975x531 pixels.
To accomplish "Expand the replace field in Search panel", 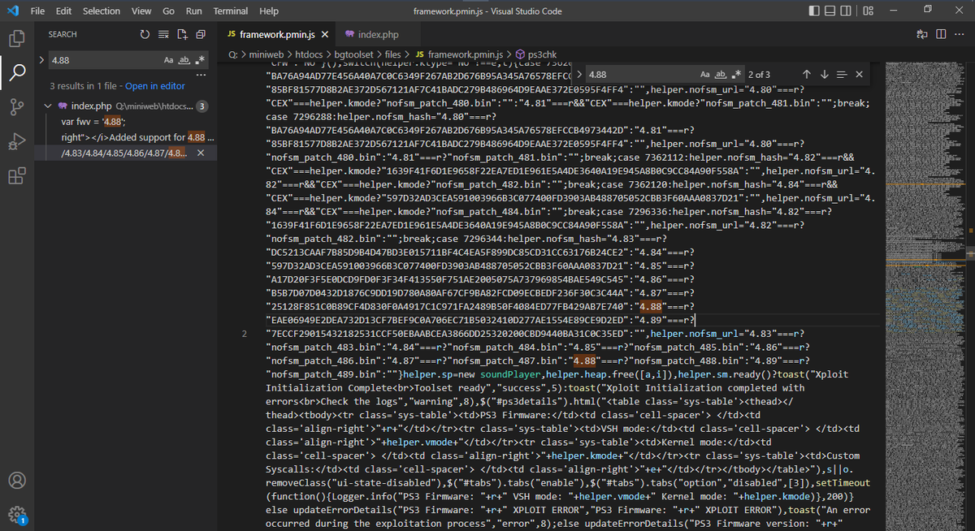I will (x=41, y=60).
